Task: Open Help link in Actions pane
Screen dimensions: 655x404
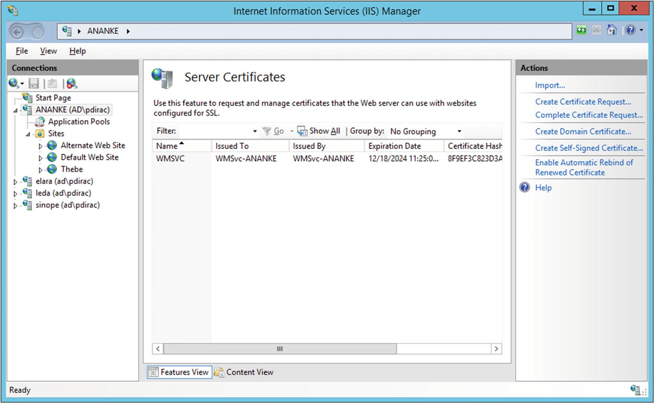Action: (x=543, y=188)
